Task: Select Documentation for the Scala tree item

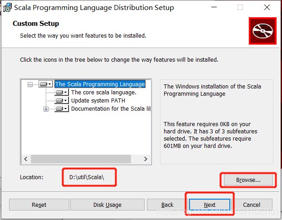Action: [x=111, y=109]
